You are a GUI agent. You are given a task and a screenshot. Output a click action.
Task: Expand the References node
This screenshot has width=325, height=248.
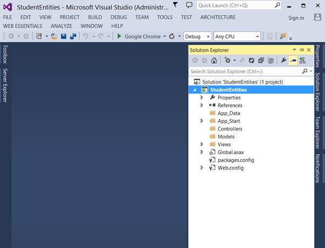(x=202, y=105)
